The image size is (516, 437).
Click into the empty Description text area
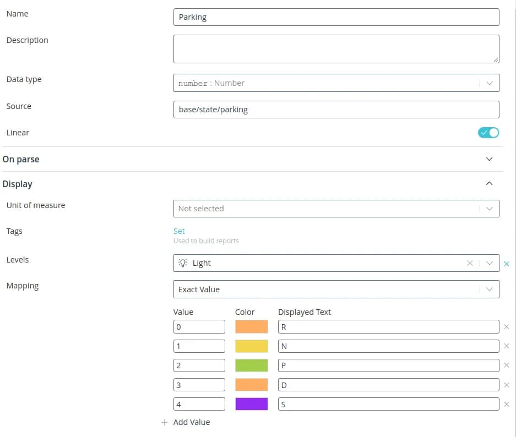tap(336, 49)
